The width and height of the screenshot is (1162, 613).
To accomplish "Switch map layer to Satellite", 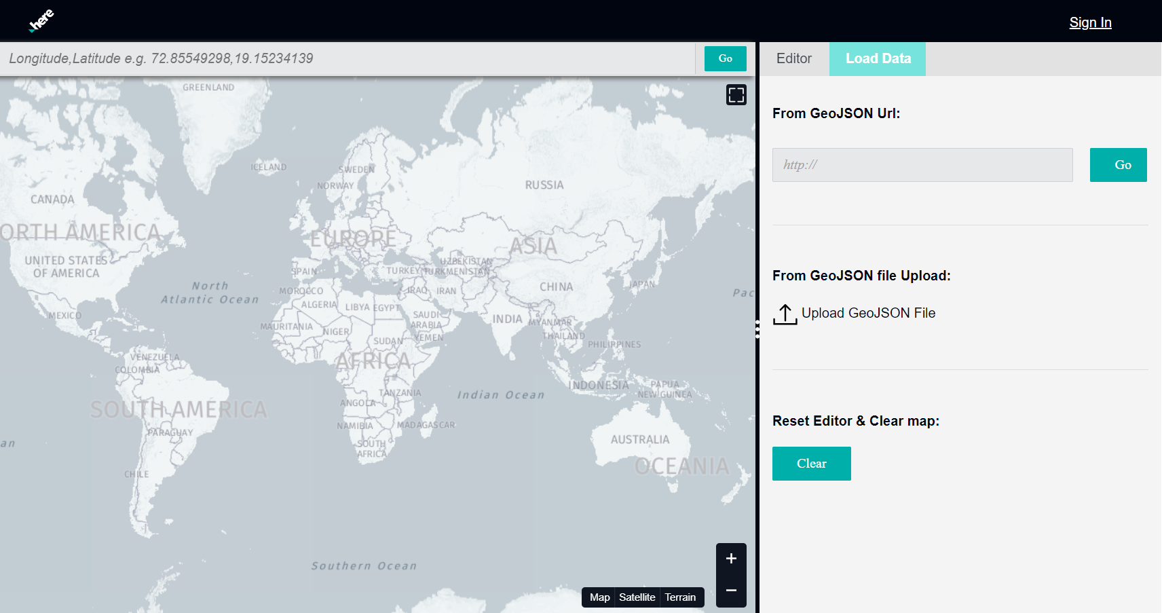I will tap(637, 597).
